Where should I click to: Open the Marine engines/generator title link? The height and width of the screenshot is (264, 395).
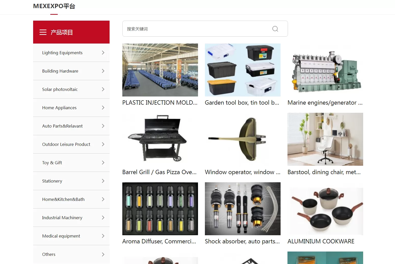pyautogui.click(x=325, y=103)
